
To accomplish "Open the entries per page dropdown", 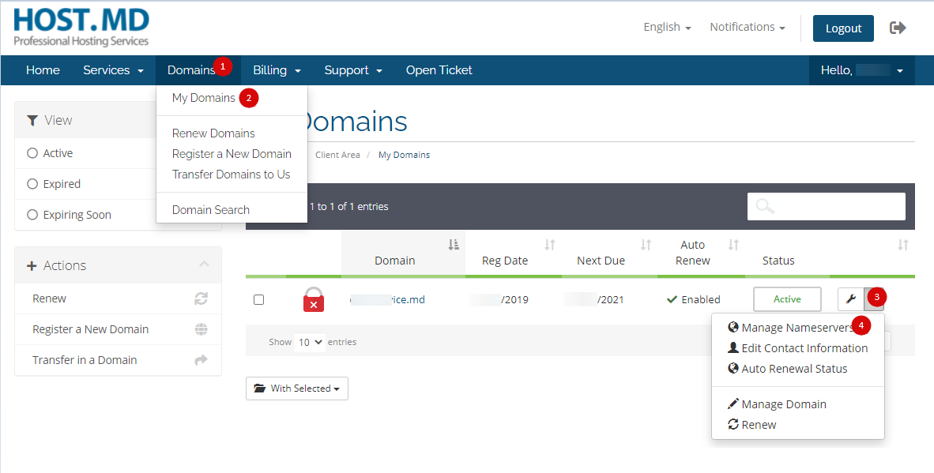I will tap(309, 342).
